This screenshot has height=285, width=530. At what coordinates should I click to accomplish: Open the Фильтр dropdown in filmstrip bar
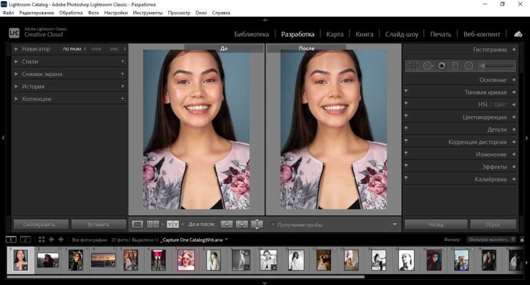[x=491, y=239]
